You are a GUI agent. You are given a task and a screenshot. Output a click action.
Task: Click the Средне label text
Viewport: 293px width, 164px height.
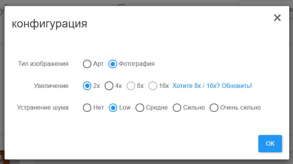[x=157, y=108]
